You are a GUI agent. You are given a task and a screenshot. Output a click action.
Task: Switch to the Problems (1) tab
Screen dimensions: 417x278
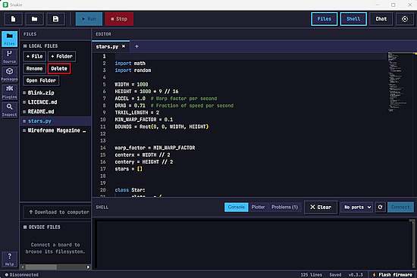(x=284, y=207)
